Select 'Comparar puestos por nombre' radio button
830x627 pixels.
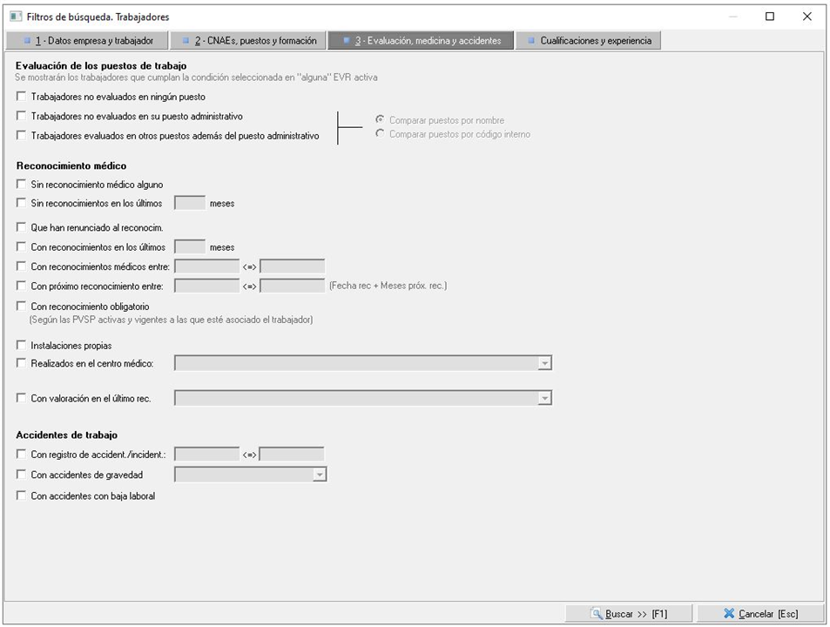380,119
